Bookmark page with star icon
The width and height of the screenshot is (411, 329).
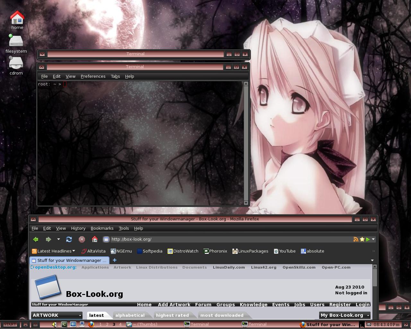tap(362, 239)
